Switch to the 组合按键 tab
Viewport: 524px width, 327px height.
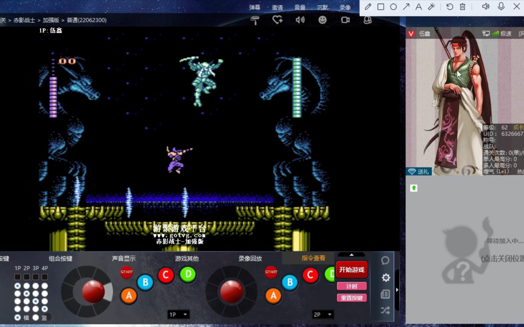61,258
